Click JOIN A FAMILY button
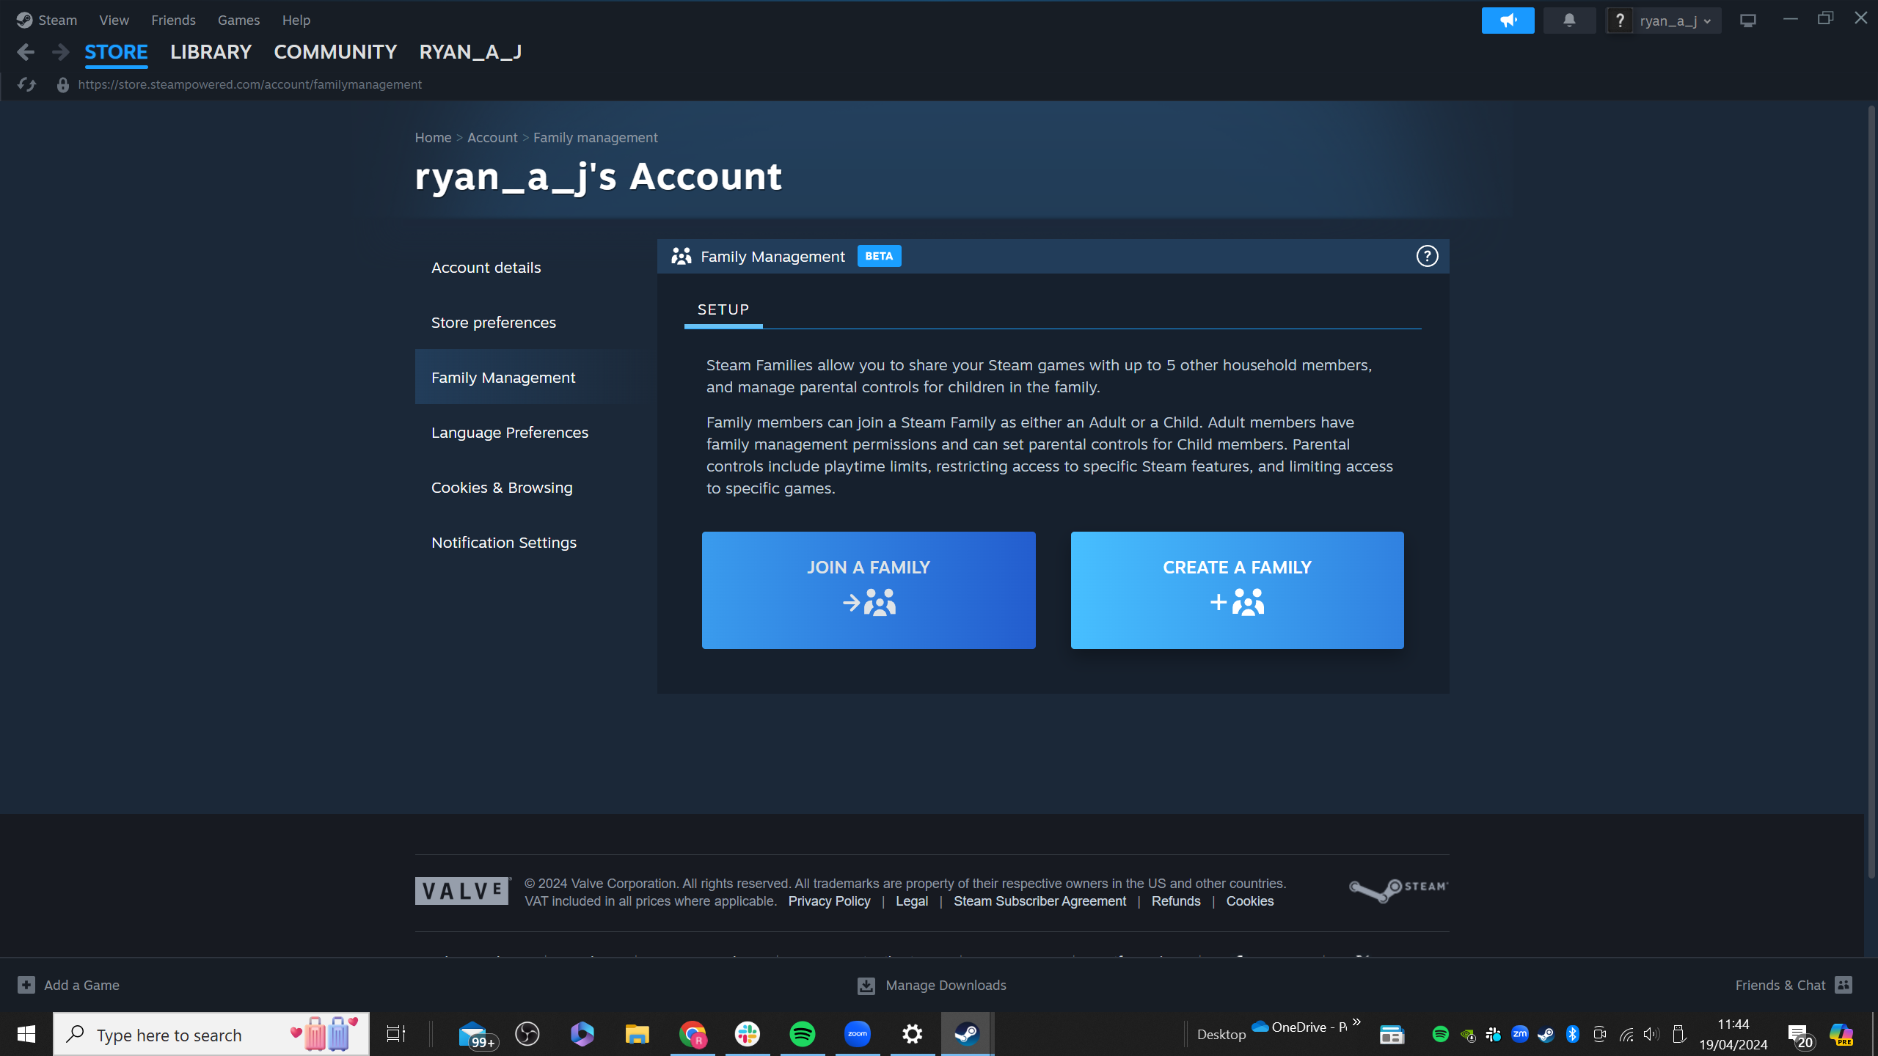This screenshot has height=1056, width=1878. [x=869, y=590]
